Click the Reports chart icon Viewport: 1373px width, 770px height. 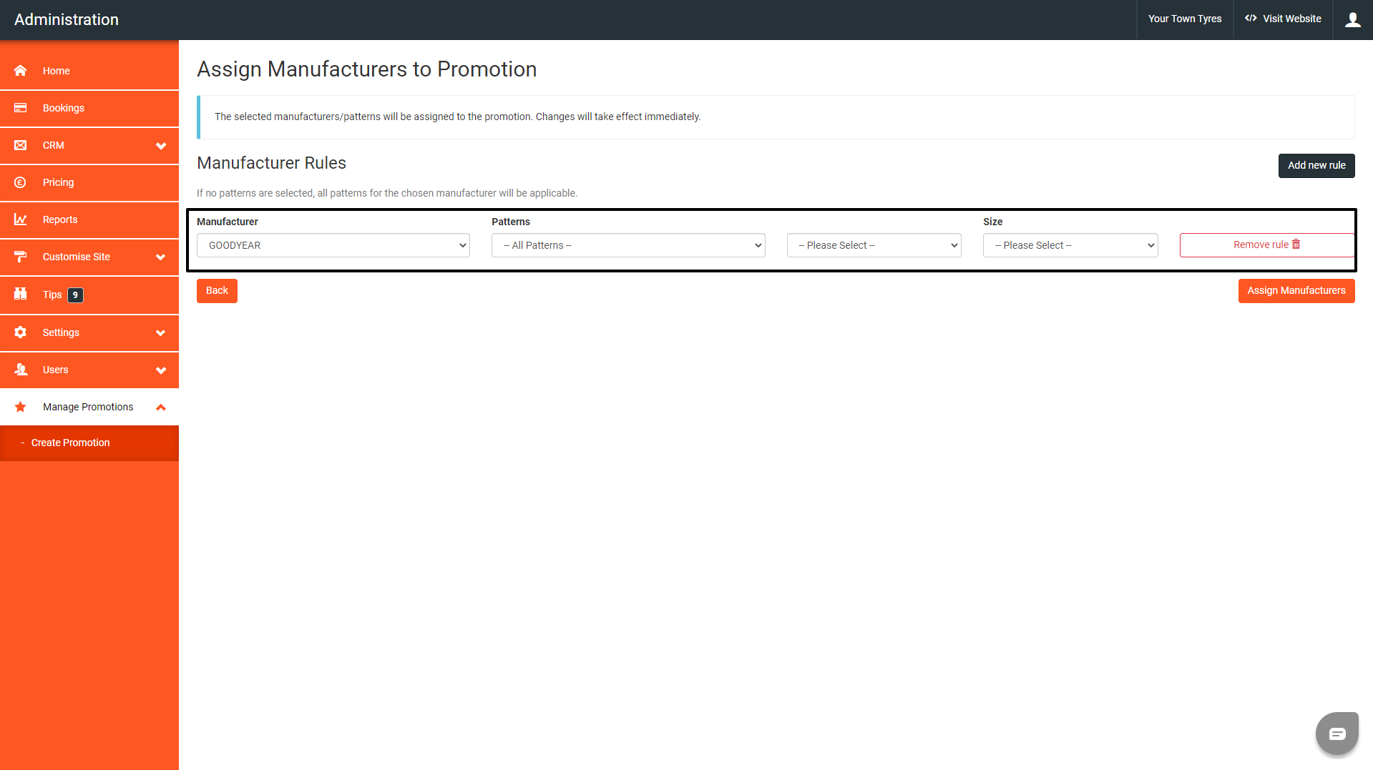pos(20,219)
